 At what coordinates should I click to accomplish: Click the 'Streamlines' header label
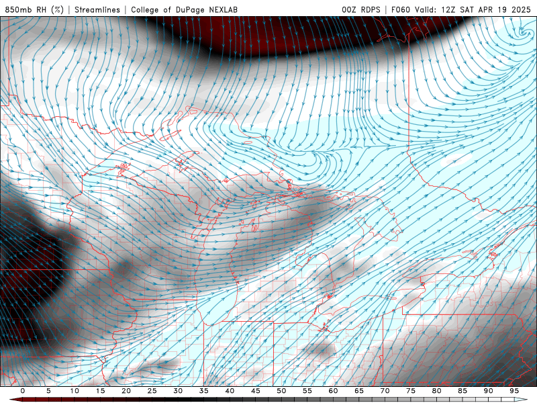coord(97,9)
